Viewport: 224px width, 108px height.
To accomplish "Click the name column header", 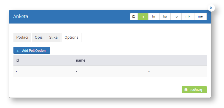I will click(x=81, y=60).
